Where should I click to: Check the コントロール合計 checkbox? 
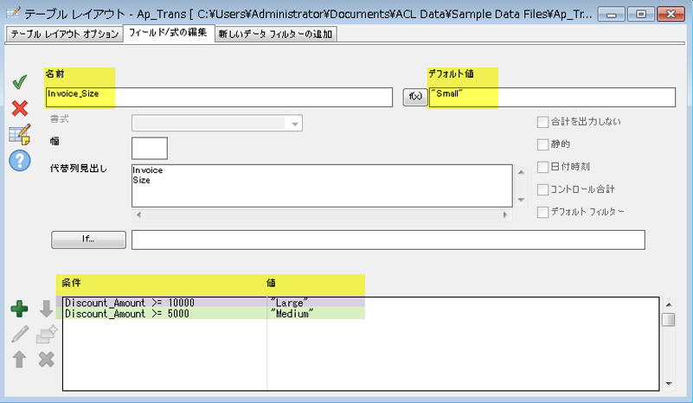click(543, 189)
